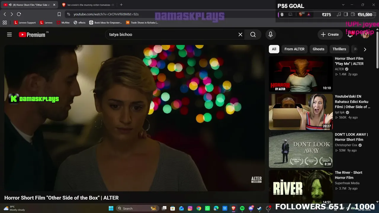Open Steam from the taskbar
Screen dimensions: 379x213
pos(259,208)
